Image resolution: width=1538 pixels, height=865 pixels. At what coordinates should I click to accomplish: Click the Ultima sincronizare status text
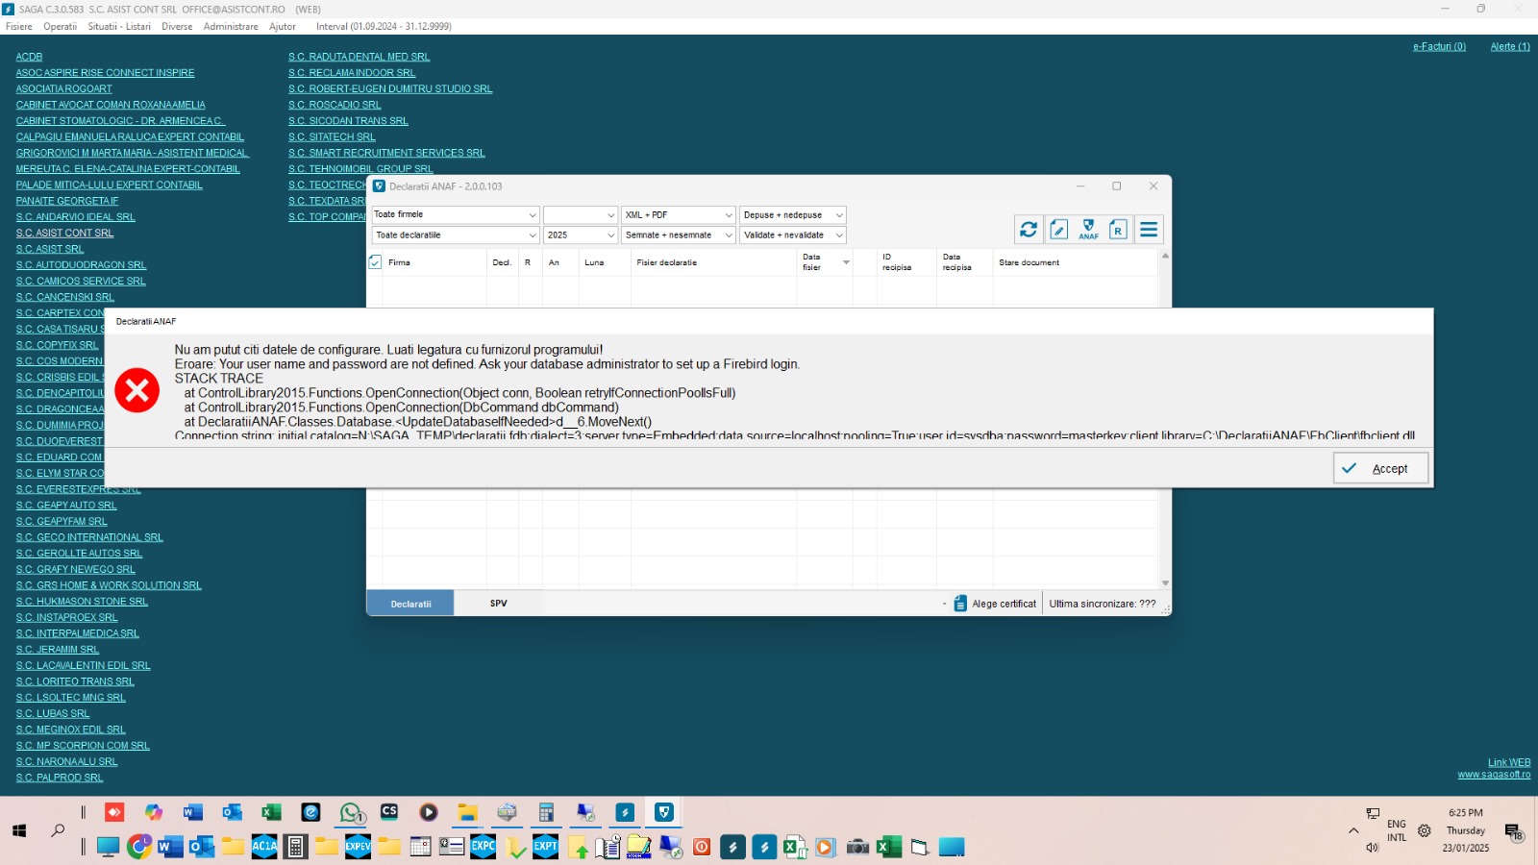1103,604
